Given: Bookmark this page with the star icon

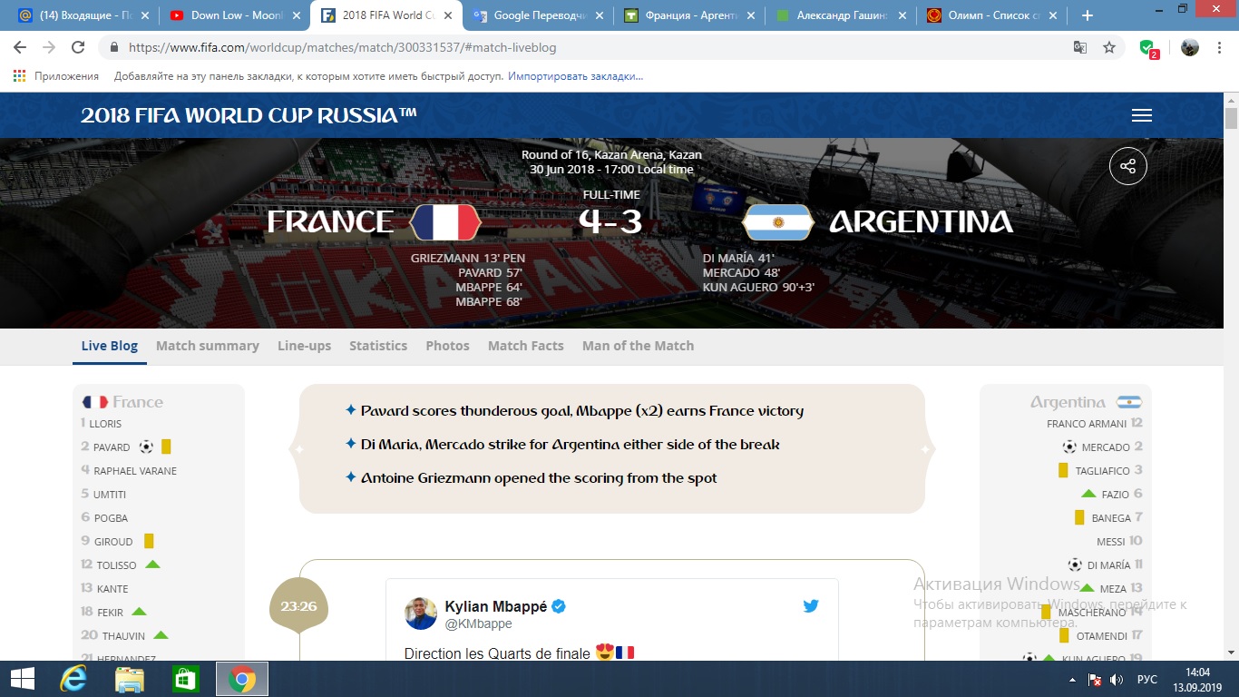Looking at the screenshot, I should (x=1109, y=47).
